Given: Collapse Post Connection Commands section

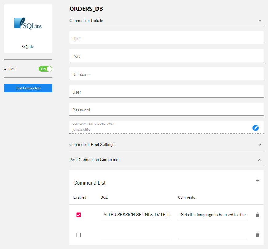Looking at the screenshot, I should pos(260,160).
